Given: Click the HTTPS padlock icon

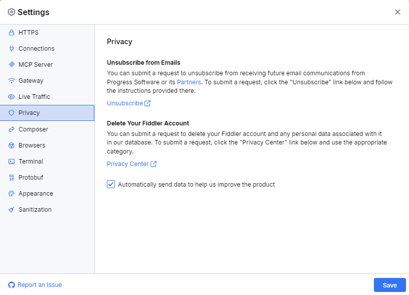Looking at the screenshot, I should (x=11, y=32).
